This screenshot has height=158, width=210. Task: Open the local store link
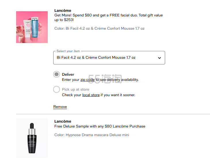tap(91, 95)
